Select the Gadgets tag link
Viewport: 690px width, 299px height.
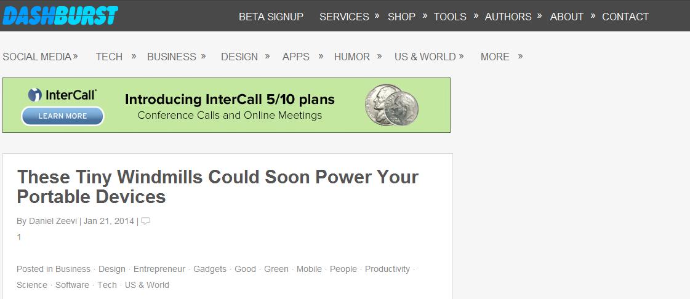210,269
